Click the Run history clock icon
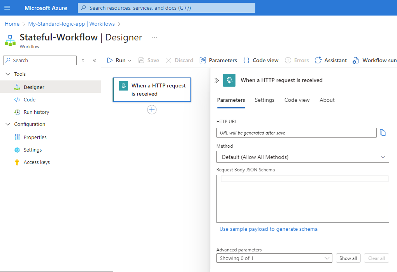397x272 pixels. 17,112
